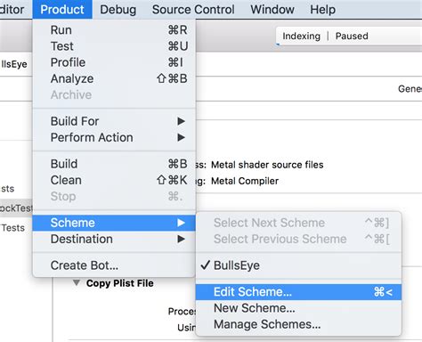Open the Help menu

323,10
